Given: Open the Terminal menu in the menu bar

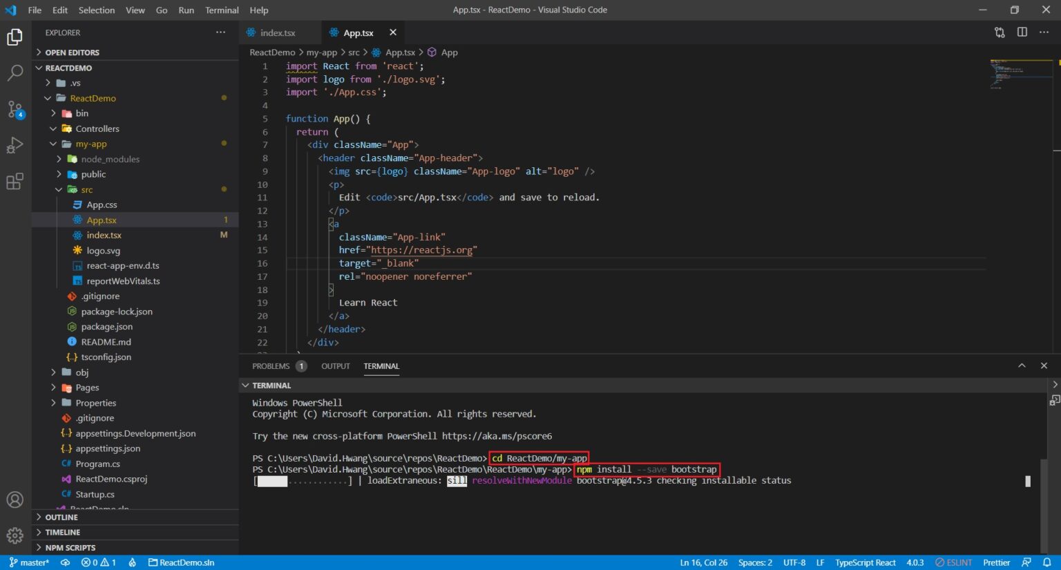Looking at the screenshot, I should [221, 10].
